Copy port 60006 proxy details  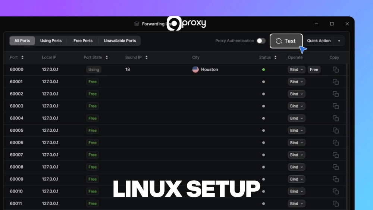pos(336,143)
